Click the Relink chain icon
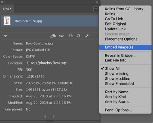153x123 pixels. [x=61, y=36]
